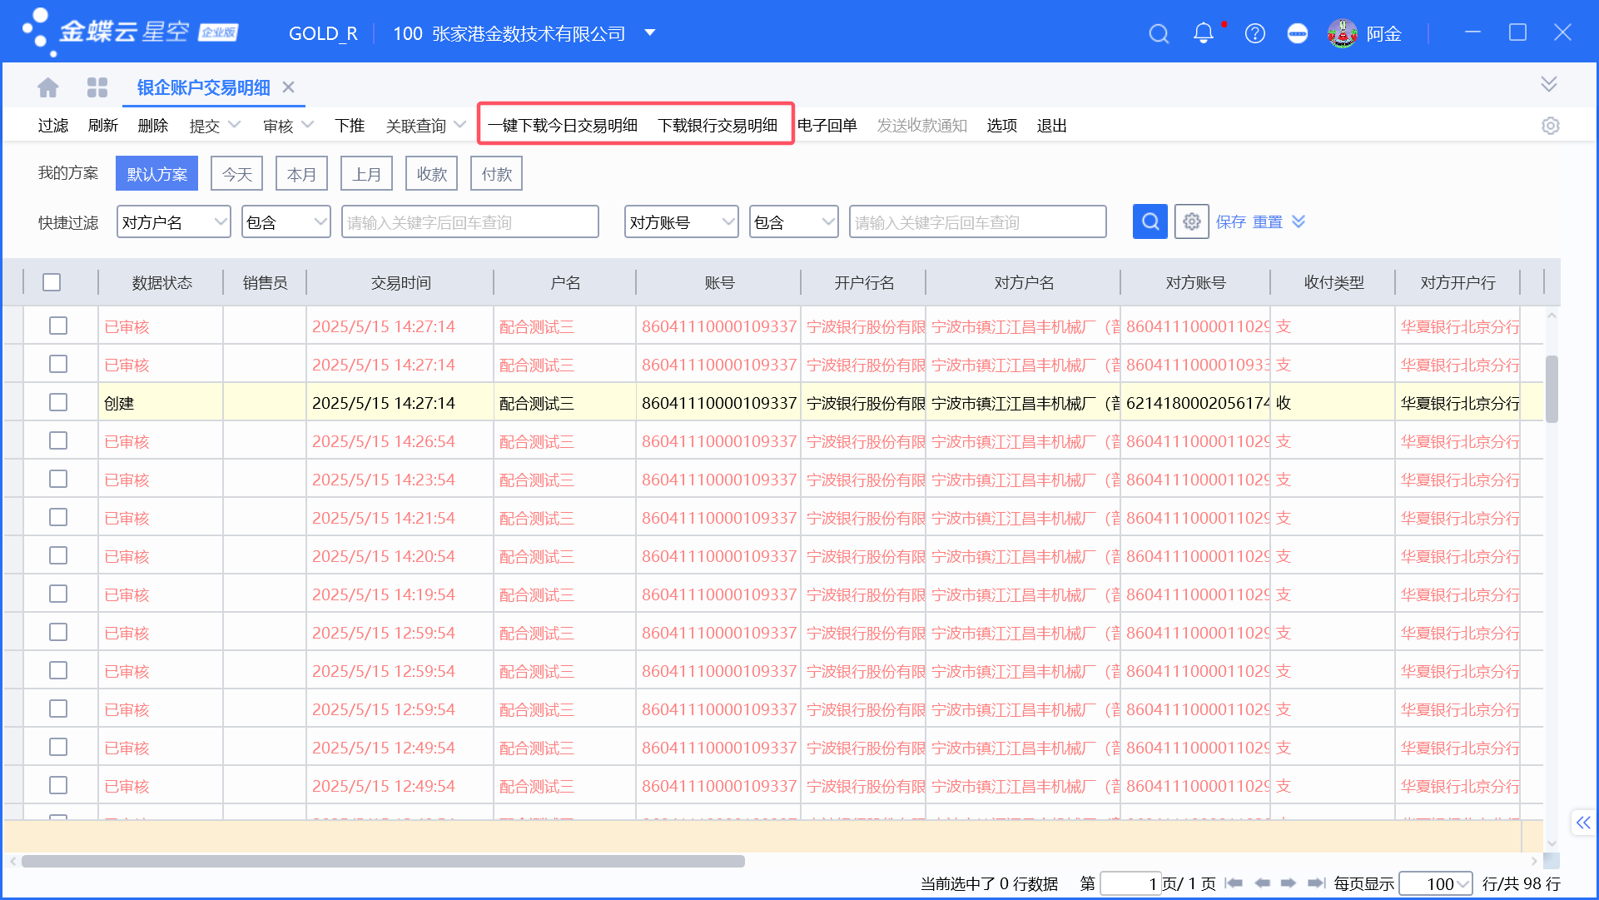This screenshot has width=1599, height=900.
Task: Click the chat message bubble icon
Action: pos(1297,33)
